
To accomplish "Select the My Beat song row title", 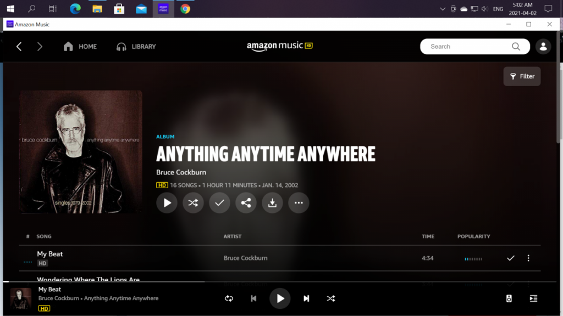I will click(50, 254).
